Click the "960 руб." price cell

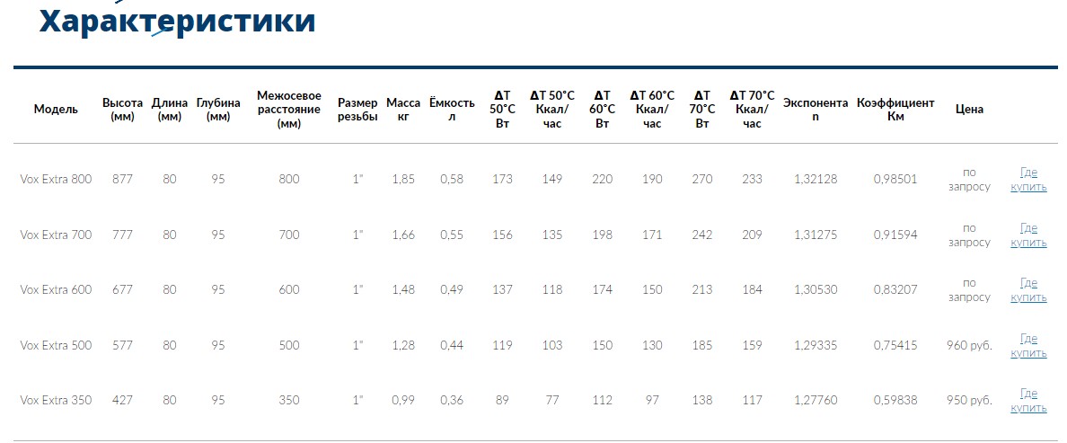(x=969, y=345)
